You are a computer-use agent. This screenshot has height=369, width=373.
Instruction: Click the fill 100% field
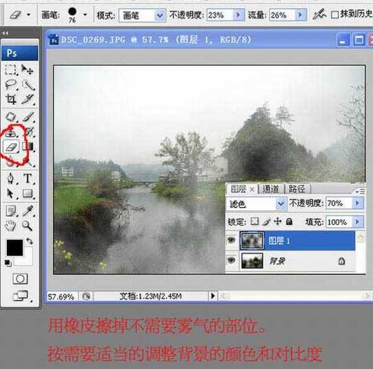coord(339,222)
